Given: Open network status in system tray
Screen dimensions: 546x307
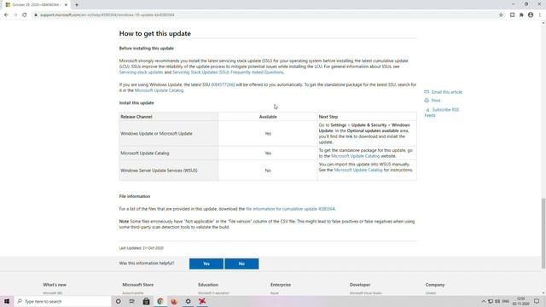Looking at the screenshot, I should 491,301.
